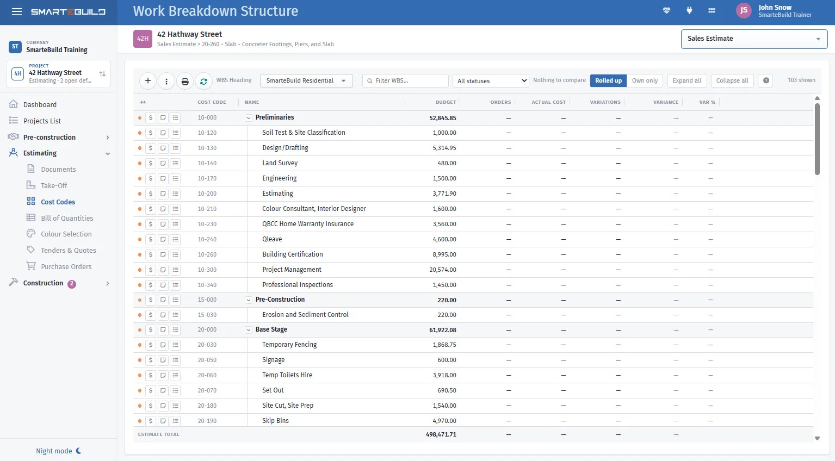The height and width of the screenshot is (461, 835).
Task: Click the table vertical scrollbar
Action: [x=817, y=139]
